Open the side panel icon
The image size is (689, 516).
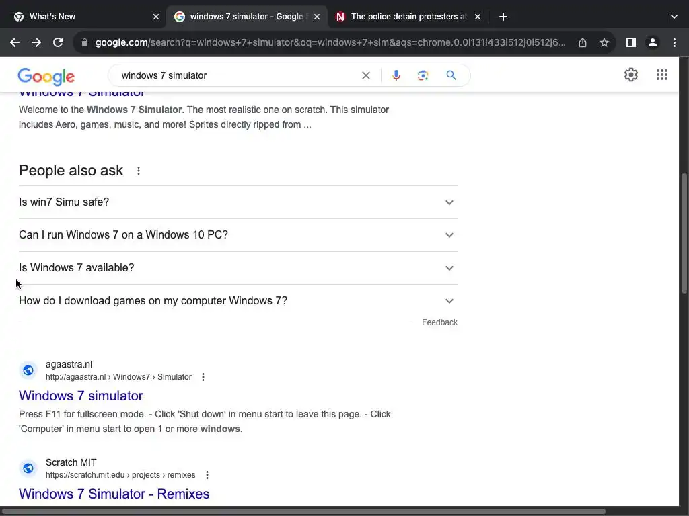[x=631, y=42]
